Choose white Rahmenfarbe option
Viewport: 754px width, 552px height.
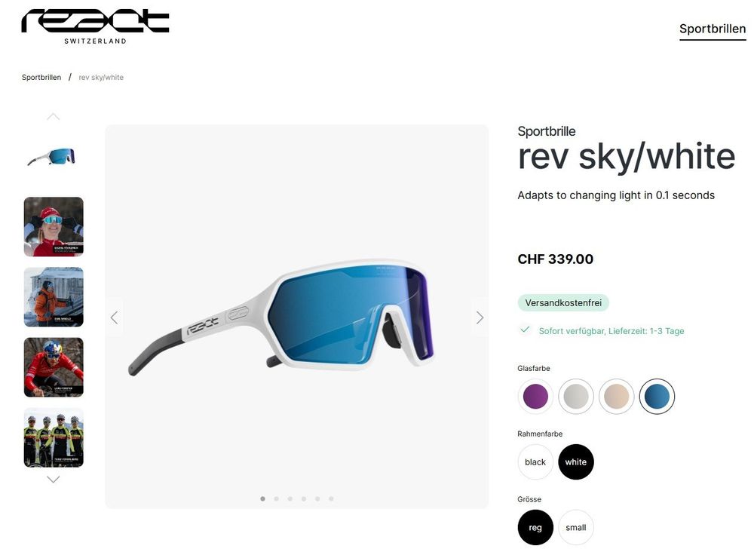click(575, 462)
